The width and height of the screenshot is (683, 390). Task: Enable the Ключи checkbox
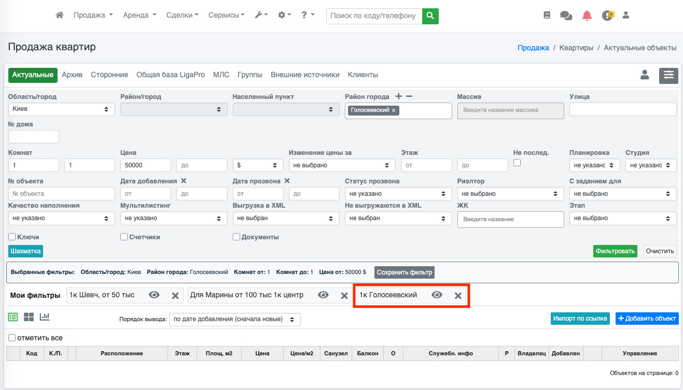(12, 237)
